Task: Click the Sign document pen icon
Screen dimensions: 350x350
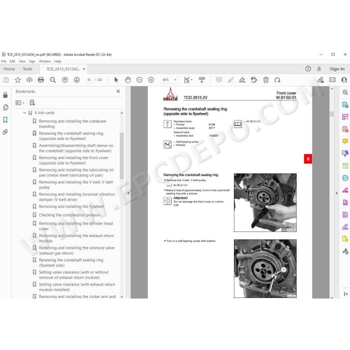Action: coord(242,80)
